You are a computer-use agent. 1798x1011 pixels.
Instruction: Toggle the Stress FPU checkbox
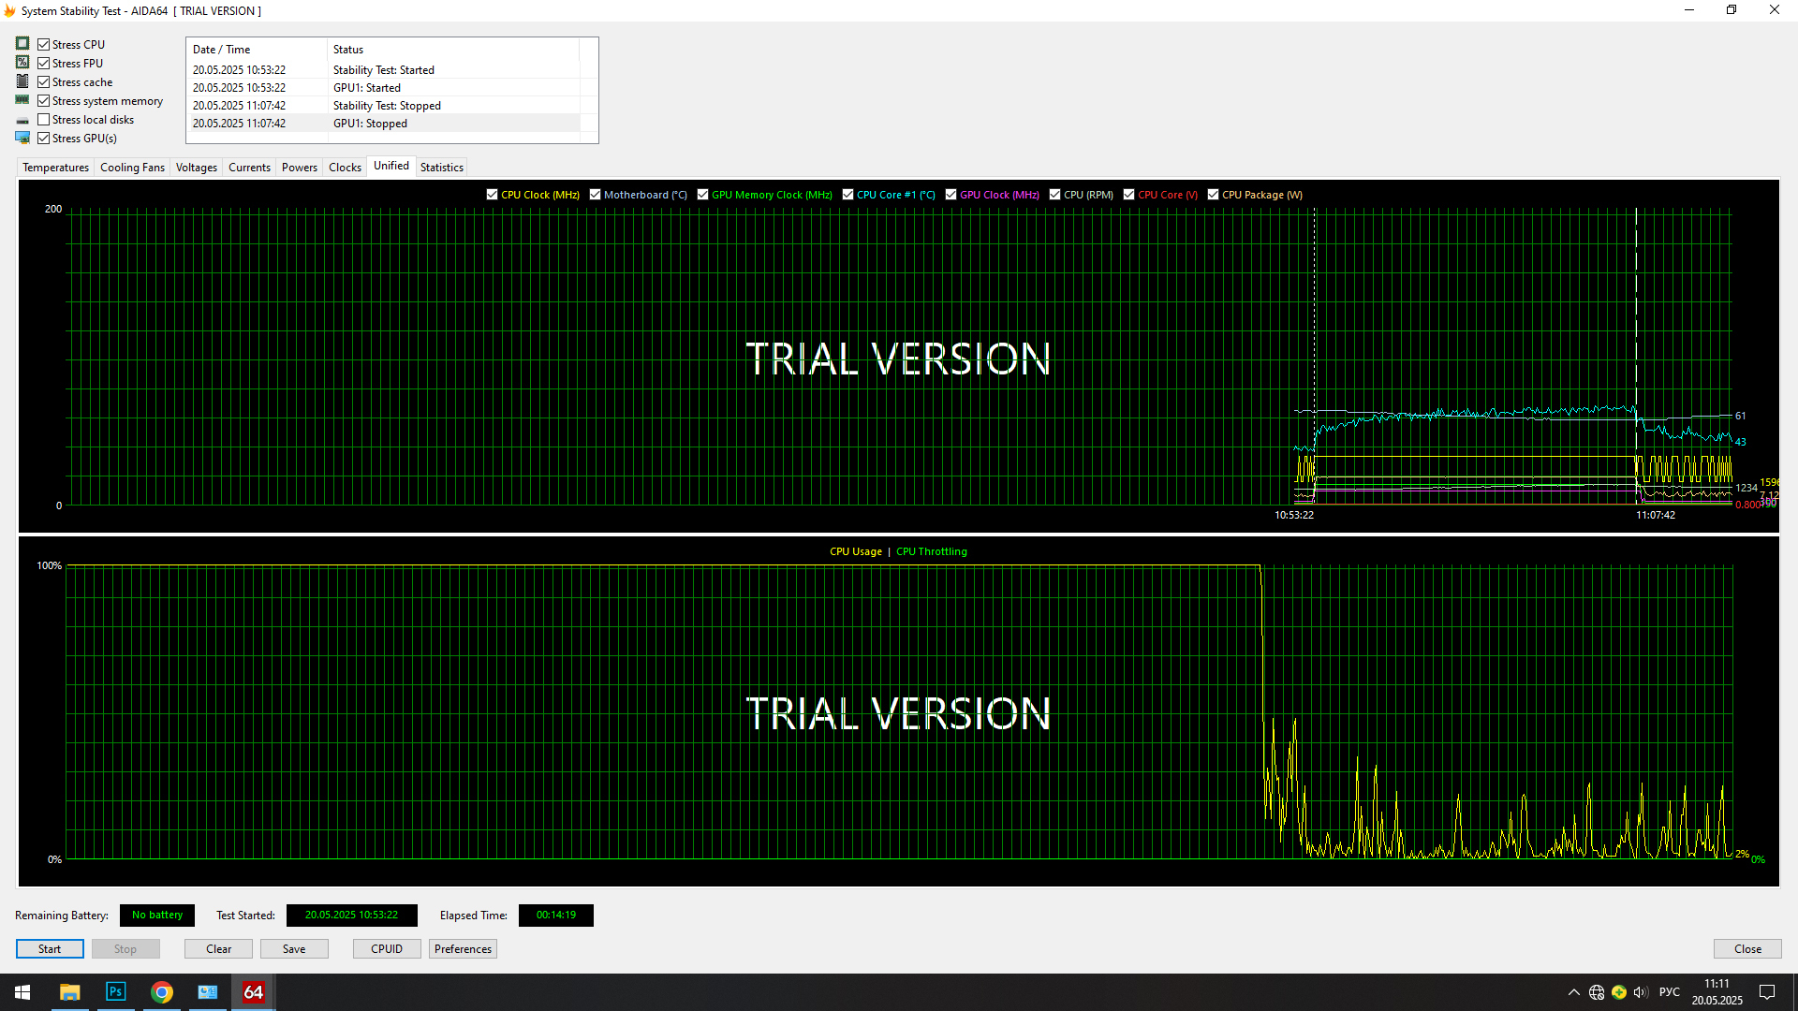point(43,63)
